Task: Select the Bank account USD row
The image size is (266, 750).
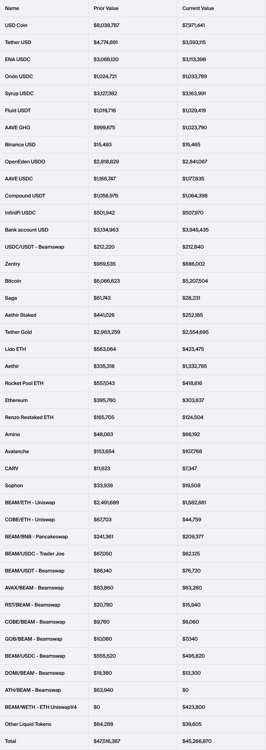Action: tap(133, 230)
